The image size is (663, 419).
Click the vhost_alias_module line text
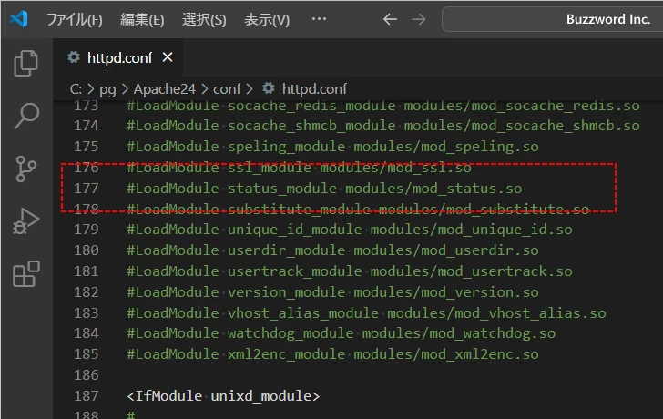pyautogui.click(x=366, y=313)
